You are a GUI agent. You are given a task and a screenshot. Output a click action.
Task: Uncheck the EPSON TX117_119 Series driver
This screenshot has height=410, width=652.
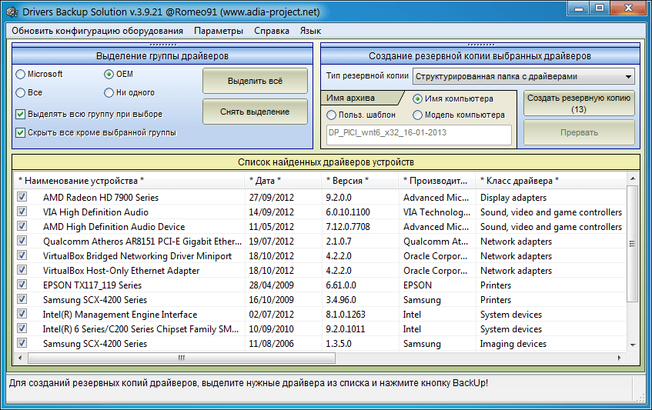22,285
